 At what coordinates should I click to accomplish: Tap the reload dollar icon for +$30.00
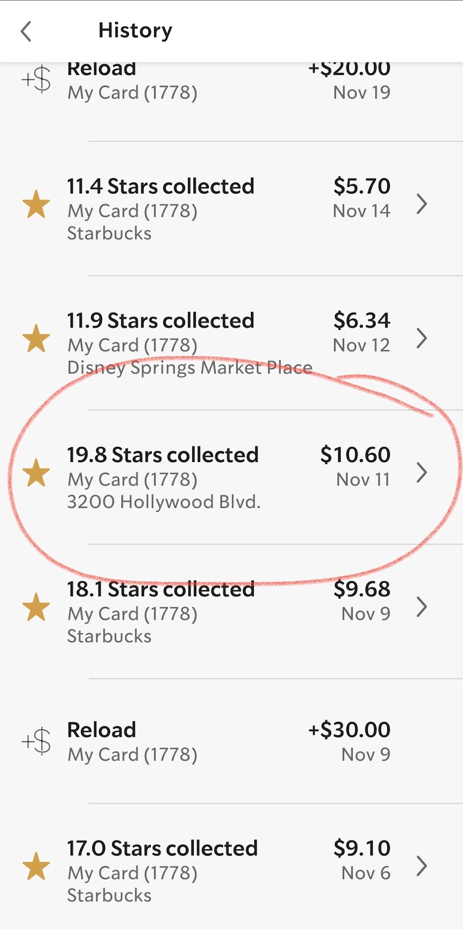(37, 741)
